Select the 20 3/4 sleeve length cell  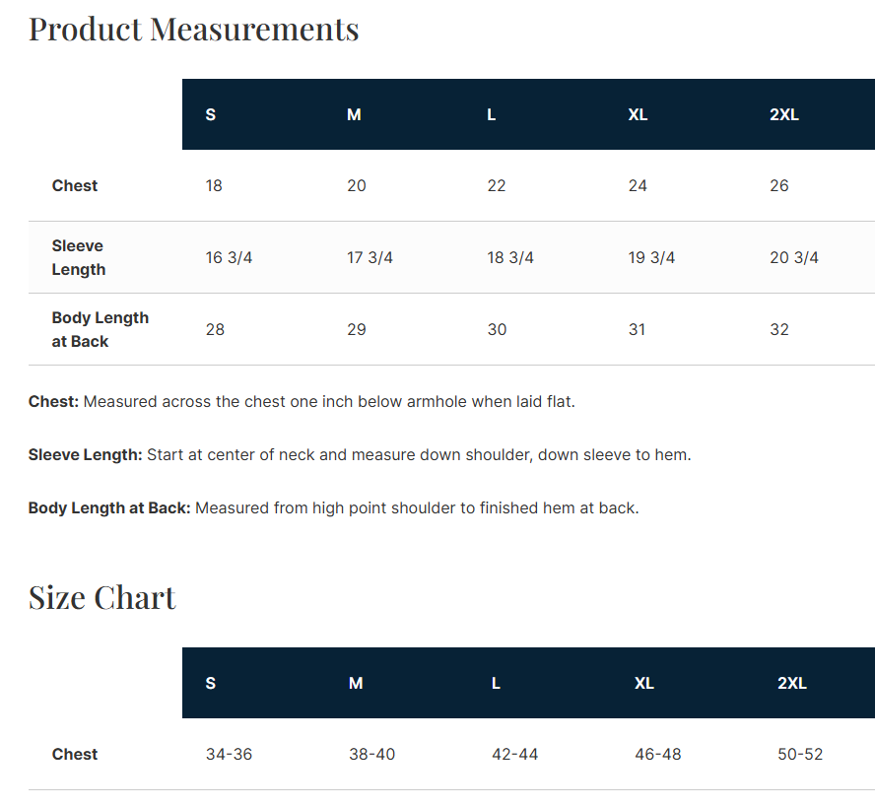click(x=794, y=257)
